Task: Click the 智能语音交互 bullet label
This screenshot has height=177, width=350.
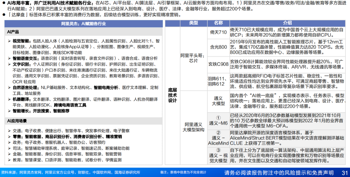Action: tap(26, 58)
